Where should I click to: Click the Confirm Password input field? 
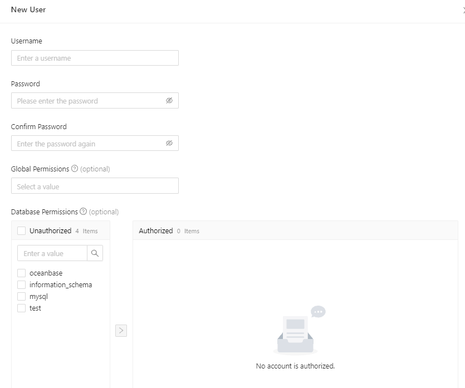pos(89,144)
